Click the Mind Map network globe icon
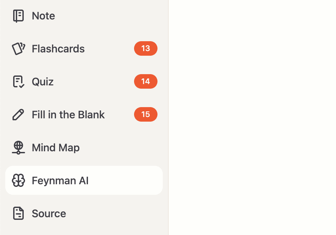Viewport: 336px width, 235px height. [x=18, y=147]
